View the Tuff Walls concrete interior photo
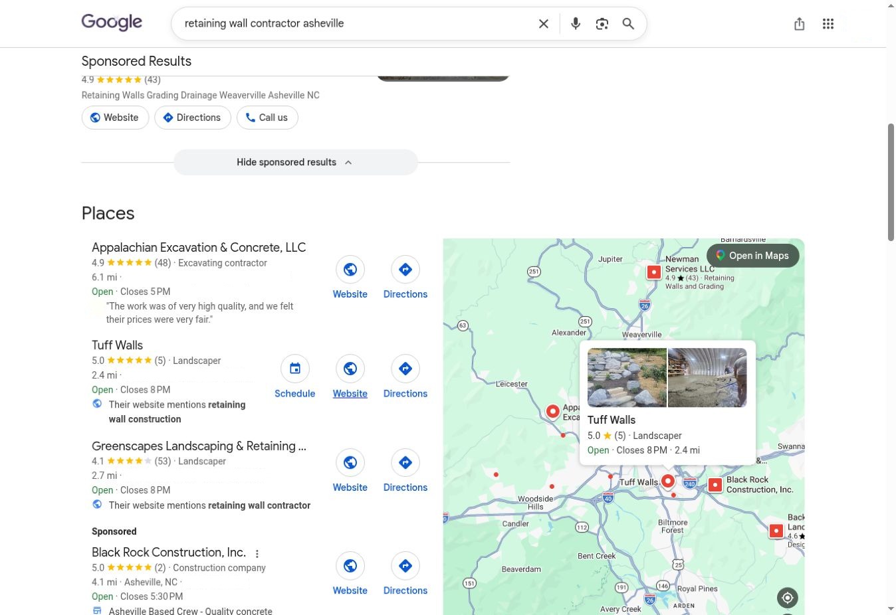Image resolution: width=896 pixels, height=615 pixels. [707, 378]
